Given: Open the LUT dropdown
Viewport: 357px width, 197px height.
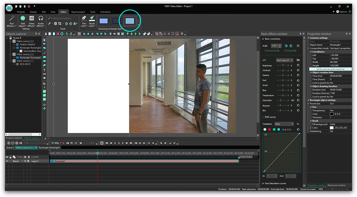Looking at the screenshot, I should tap(285, 60).
